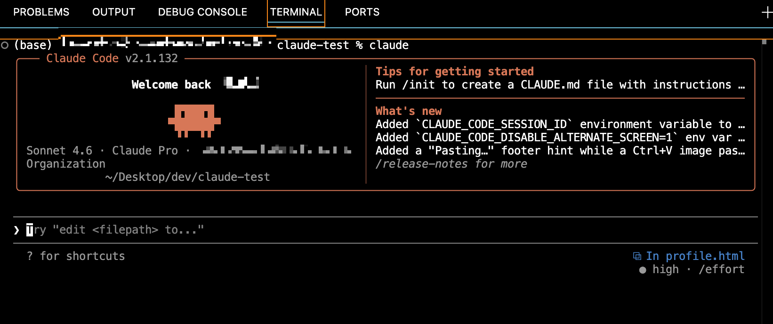Click the terminal command decoration circle beside (base)
The height and width of the screenshot is (324, 773).
click(5, 45)
